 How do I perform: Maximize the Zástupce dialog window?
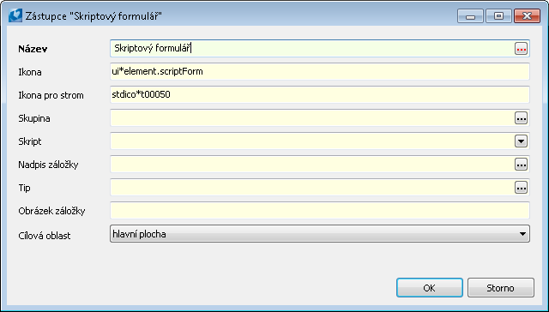click(498, 16)
